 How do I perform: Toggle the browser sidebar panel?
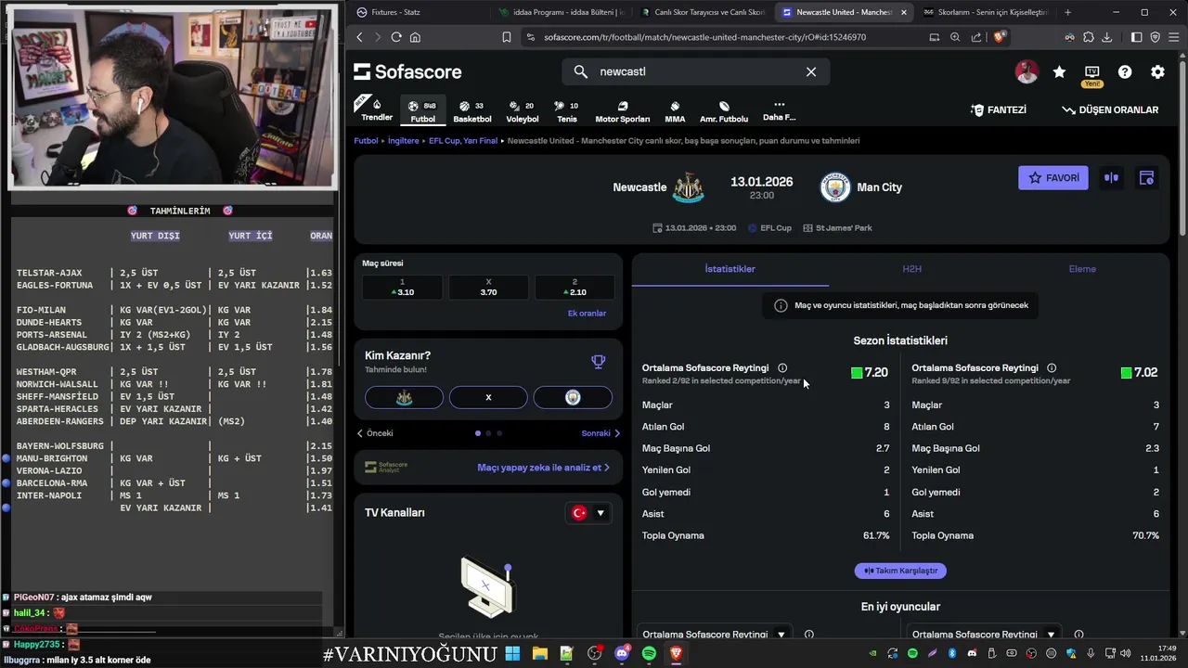[1137, 37]
